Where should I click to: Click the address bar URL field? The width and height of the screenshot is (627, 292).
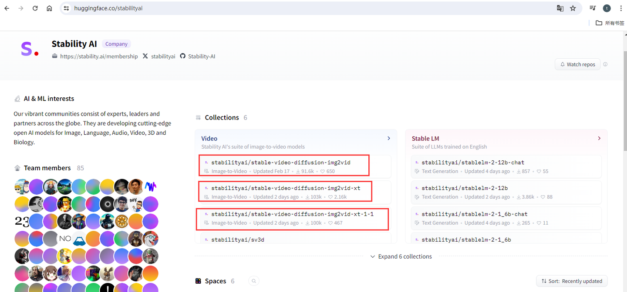tap(305, 8)
